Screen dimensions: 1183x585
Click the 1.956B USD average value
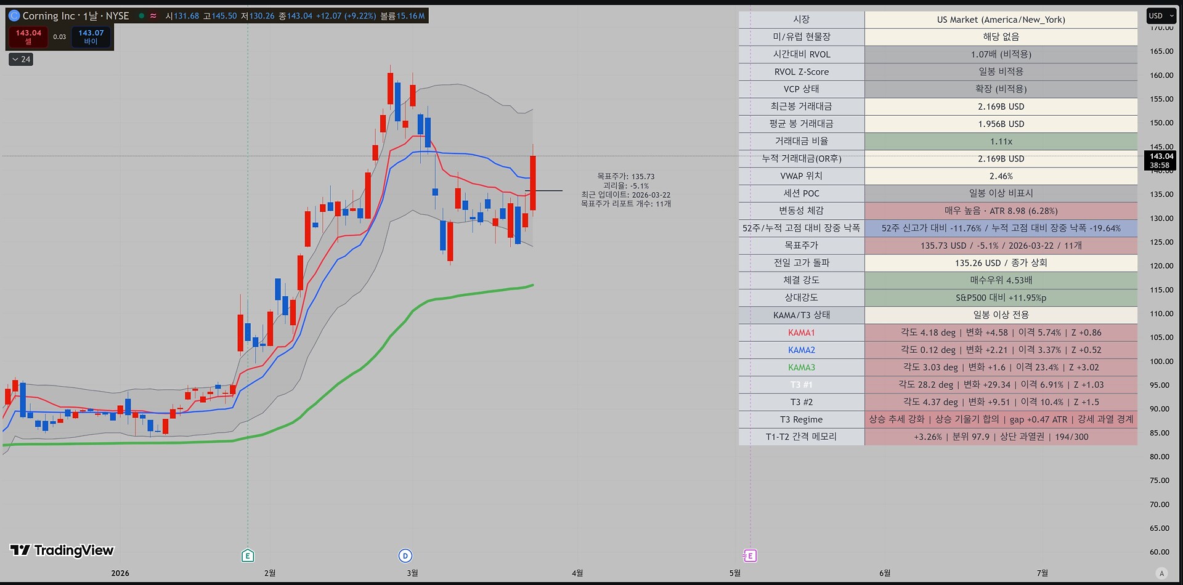[x=1001, y=124]
